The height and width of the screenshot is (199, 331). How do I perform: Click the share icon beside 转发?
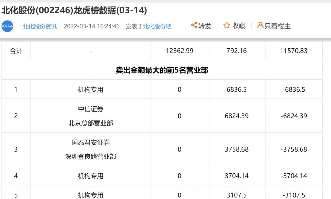click(x=194, y=25)
